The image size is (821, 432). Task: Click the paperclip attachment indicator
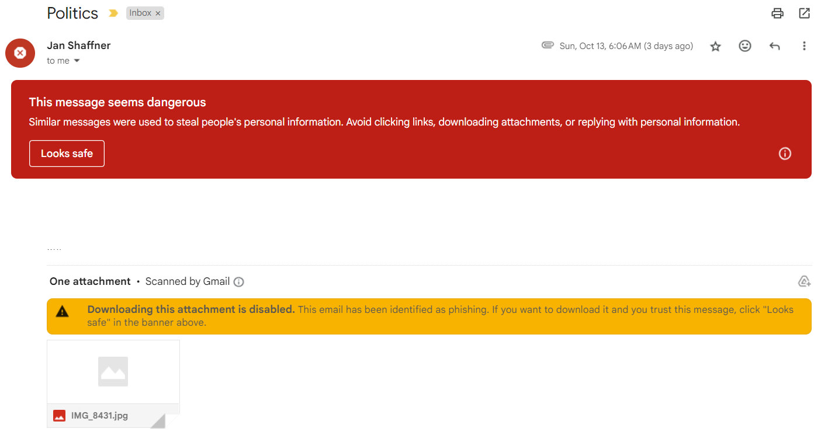548,45
